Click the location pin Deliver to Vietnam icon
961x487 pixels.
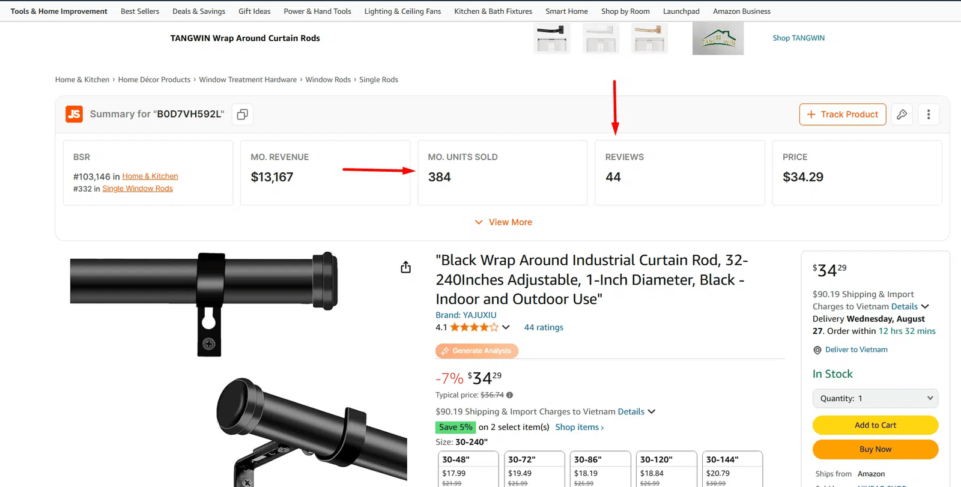point(817,350)
